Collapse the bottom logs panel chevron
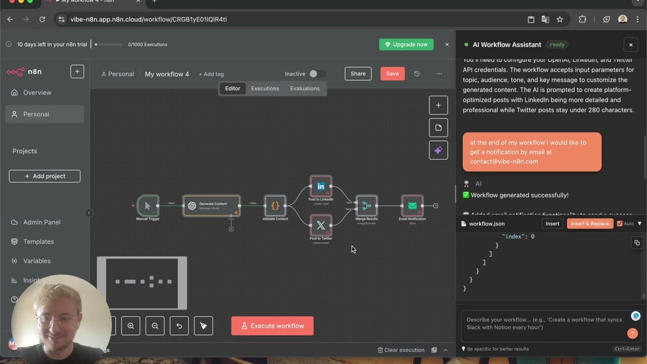The image size is (647, 364). pos(445,350)
